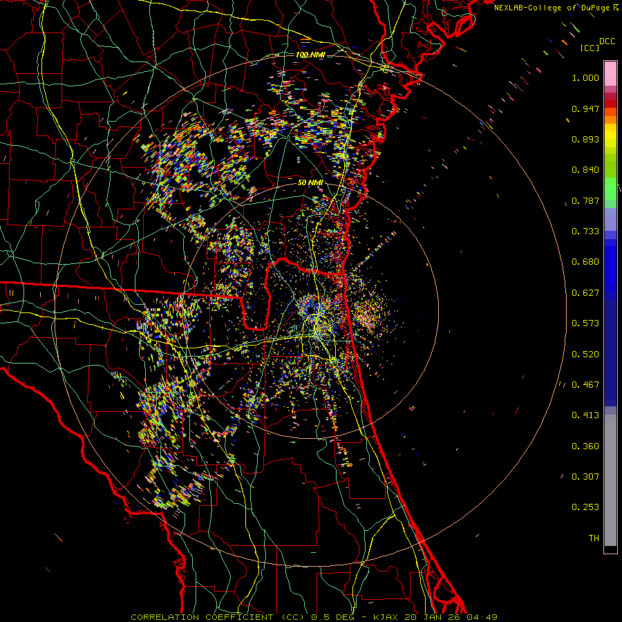This screenshot has height=622, width=622.
Task: Click the KJAX station identifier in the caption
Action: click(387, 617)
